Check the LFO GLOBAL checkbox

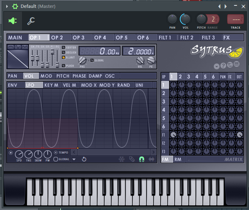click(56, 159)
